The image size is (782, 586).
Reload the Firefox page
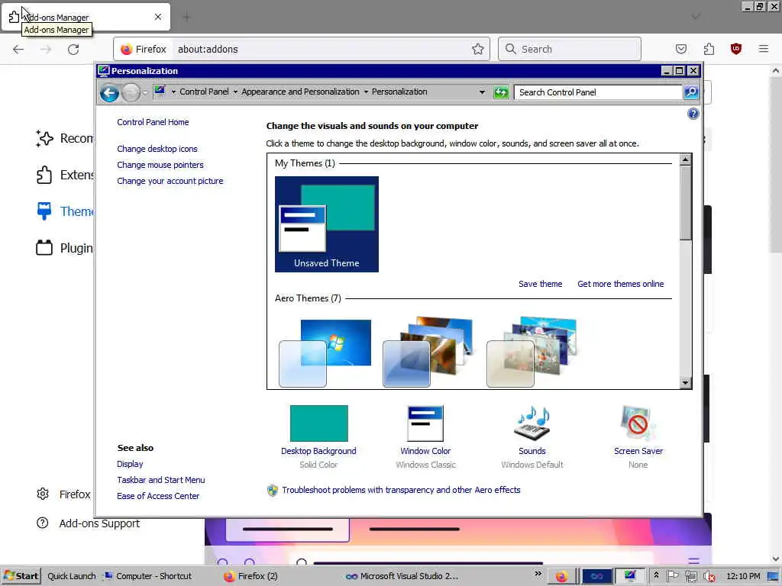click(73, 49)
